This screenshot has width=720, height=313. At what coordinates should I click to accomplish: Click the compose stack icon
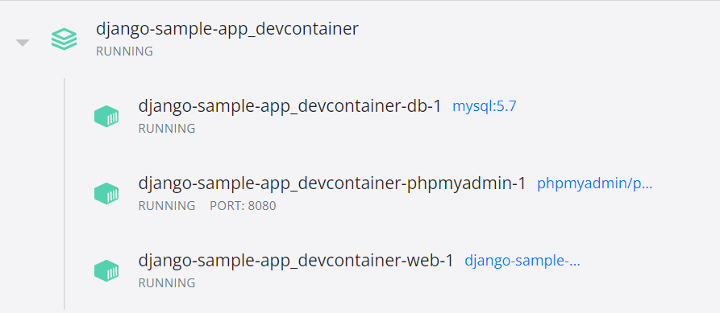pyautogui.click(x=64, y=39)
